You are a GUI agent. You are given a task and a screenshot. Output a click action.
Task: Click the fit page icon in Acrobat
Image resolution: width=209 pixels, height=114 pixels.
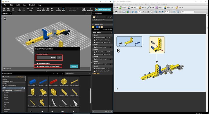[x=178, y=12]
